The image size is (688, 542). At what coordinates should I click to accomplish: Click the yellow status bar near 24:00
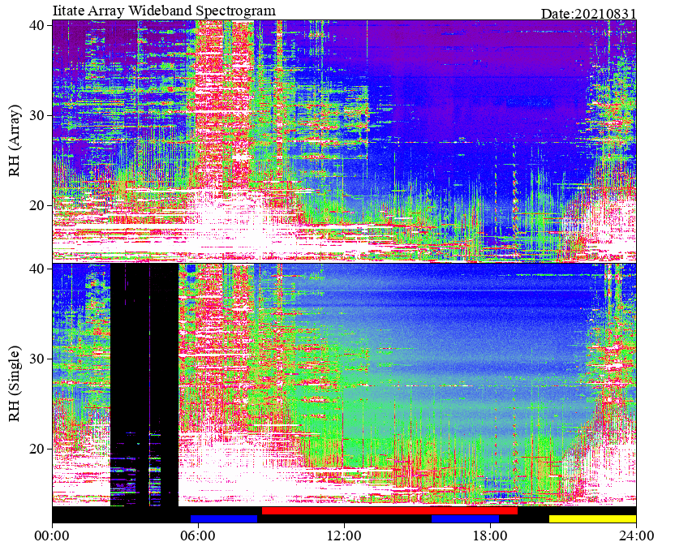click(592, 518)
